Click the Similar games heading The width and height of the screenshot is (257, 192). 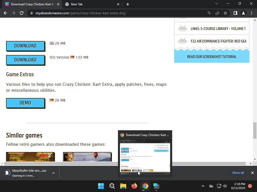(x=24, y=135)
